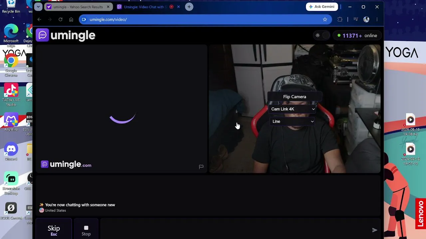Open a new browser tab
Image resolution: width=426 pixels, height=239 pixels.
click(189, 7)
